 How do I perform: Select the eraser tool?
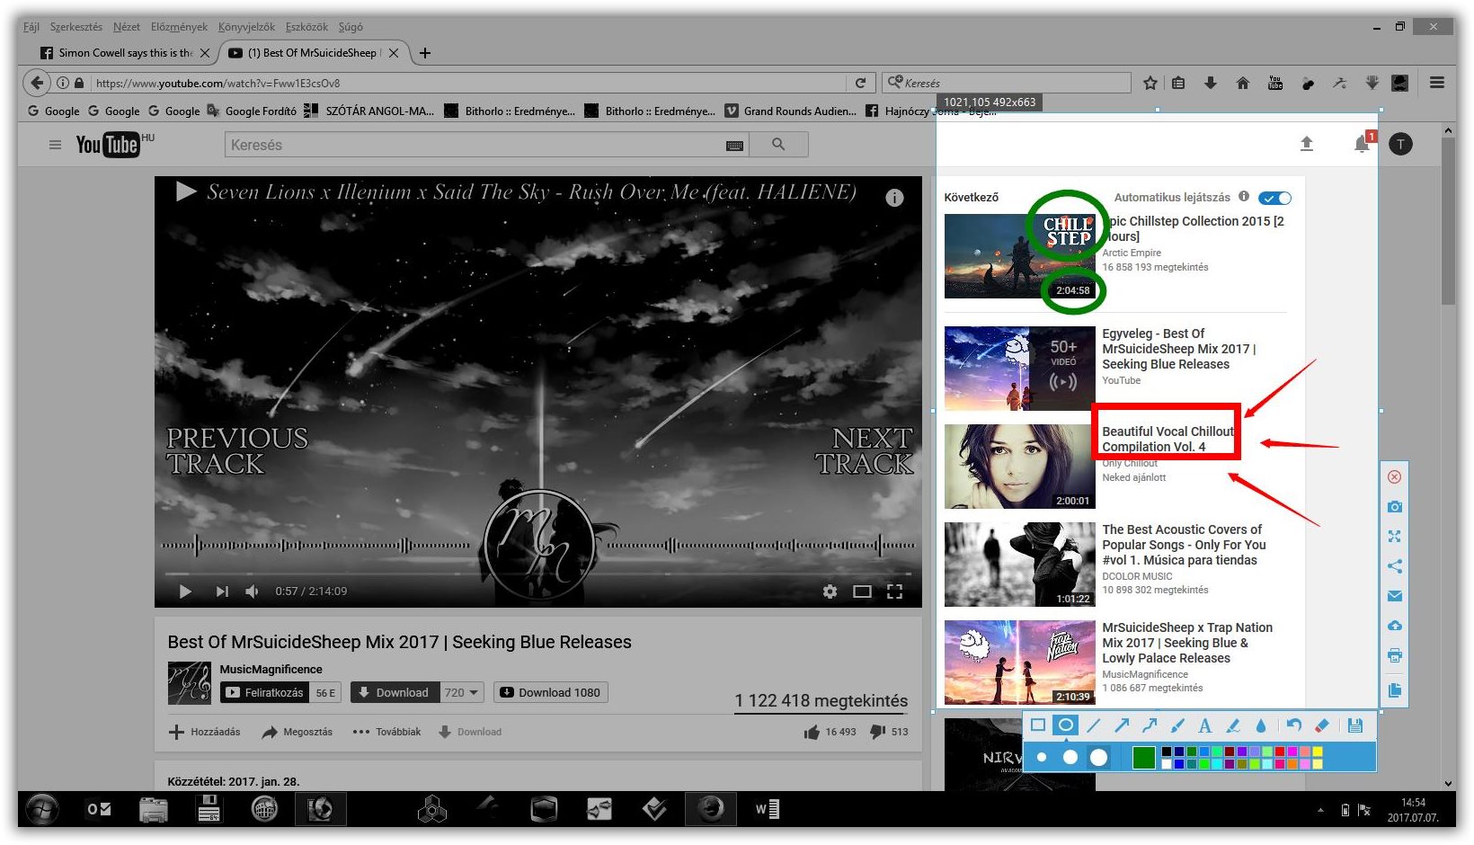point(1321,725)
